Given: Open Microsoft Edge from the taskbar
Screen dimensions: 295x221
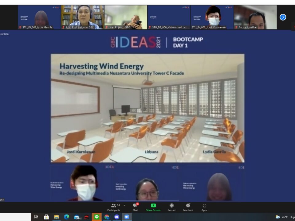Looking at the screenshot, I should tap(66, 217).
